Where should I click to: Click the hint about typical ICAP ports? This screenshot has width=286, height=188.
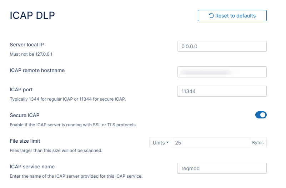coord(67,99)
